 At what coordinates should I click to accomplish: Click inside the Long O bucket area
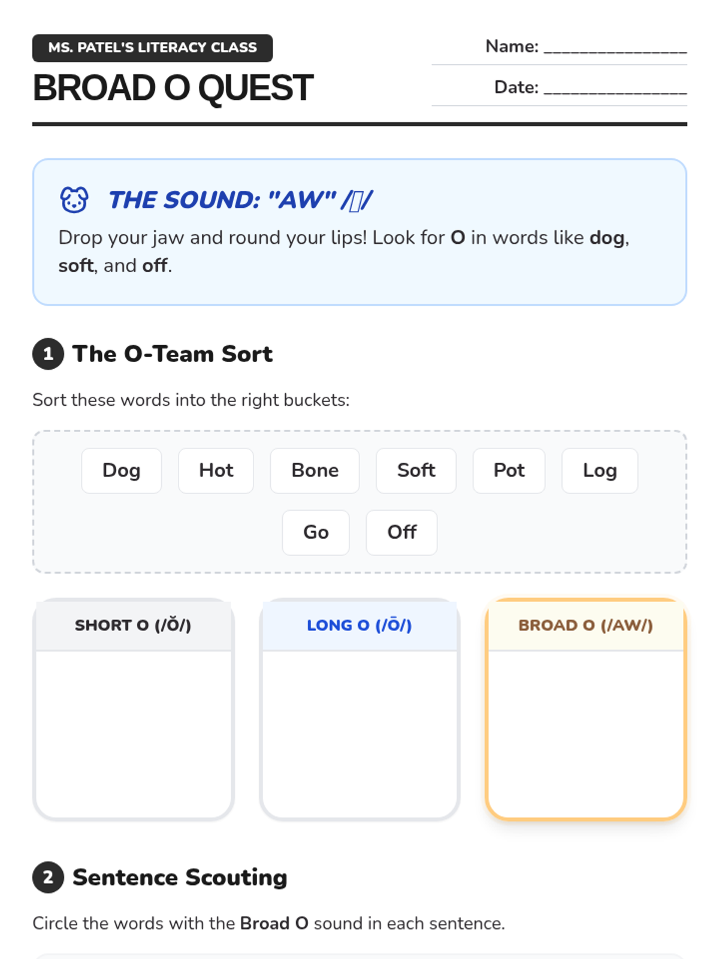359,732
